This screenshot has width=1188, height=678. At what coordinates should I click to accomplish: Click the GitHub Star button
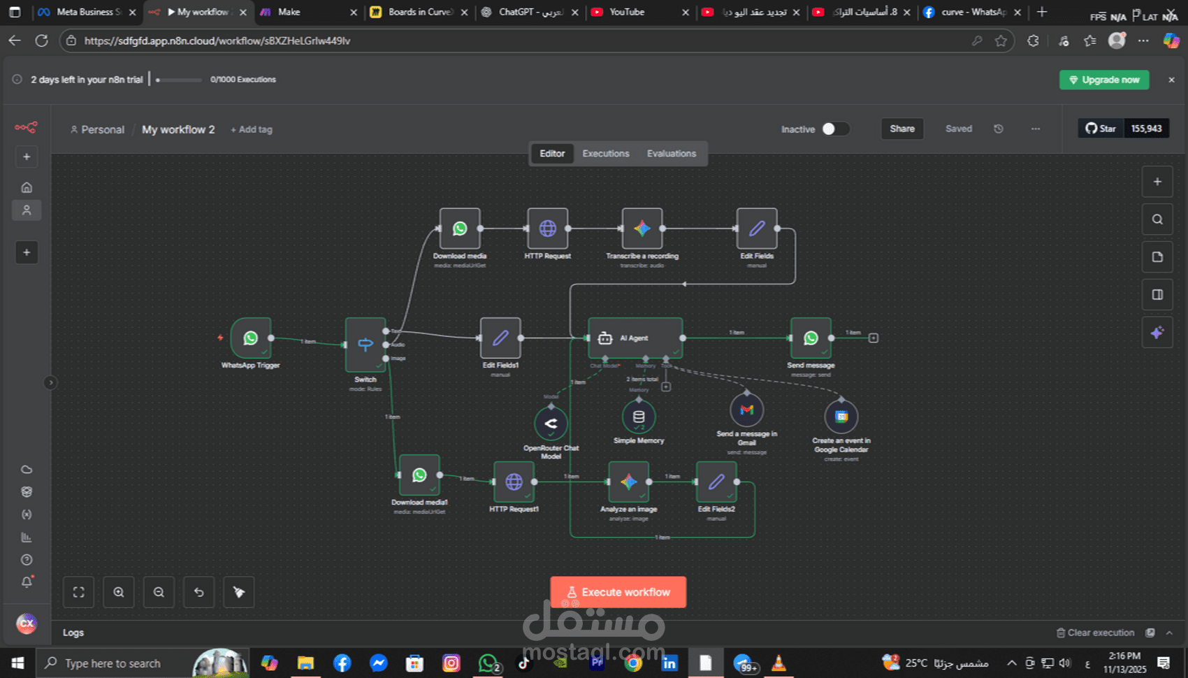(1101, 129)
